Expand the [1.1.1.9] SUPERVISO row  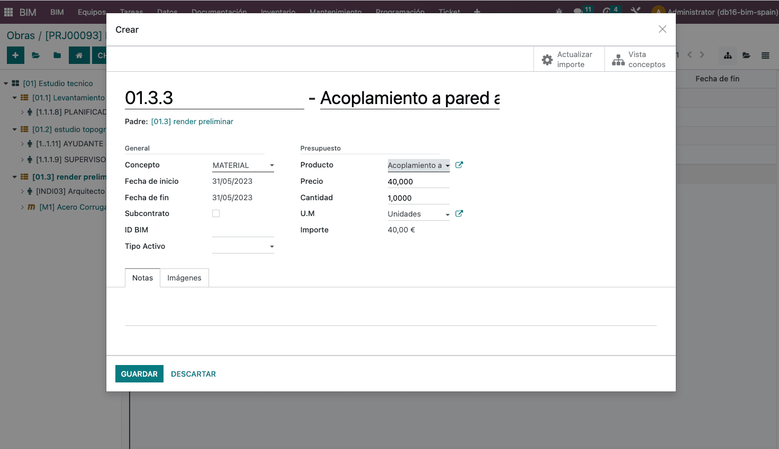point(22,160)
